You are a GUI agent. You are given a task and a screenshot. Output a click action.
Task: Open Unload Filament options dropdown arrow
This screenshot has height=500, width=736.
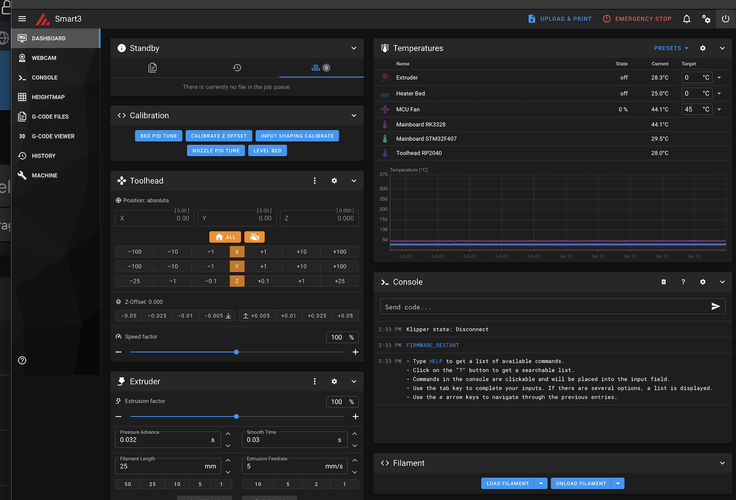(618, 483)
